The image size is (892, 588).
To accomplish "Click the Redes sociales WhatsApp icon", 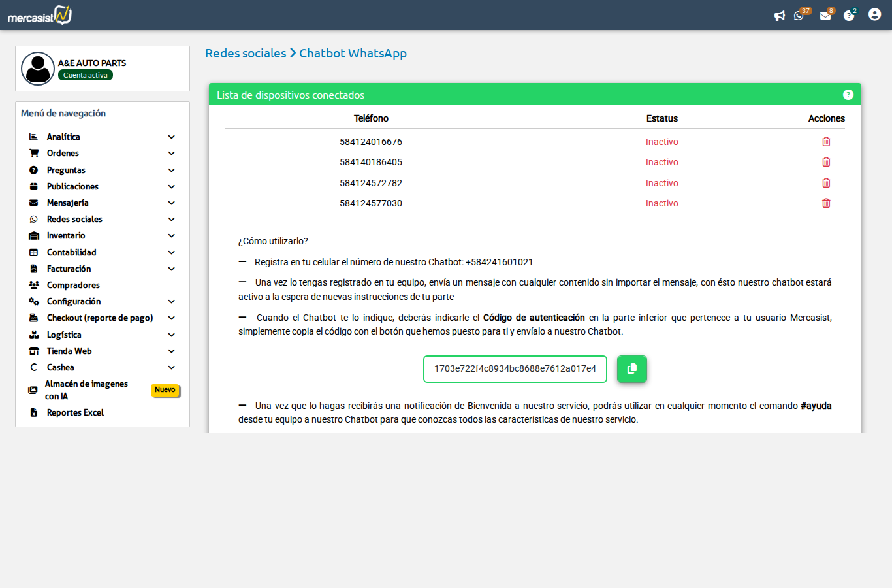I will [x=33, y=219].
